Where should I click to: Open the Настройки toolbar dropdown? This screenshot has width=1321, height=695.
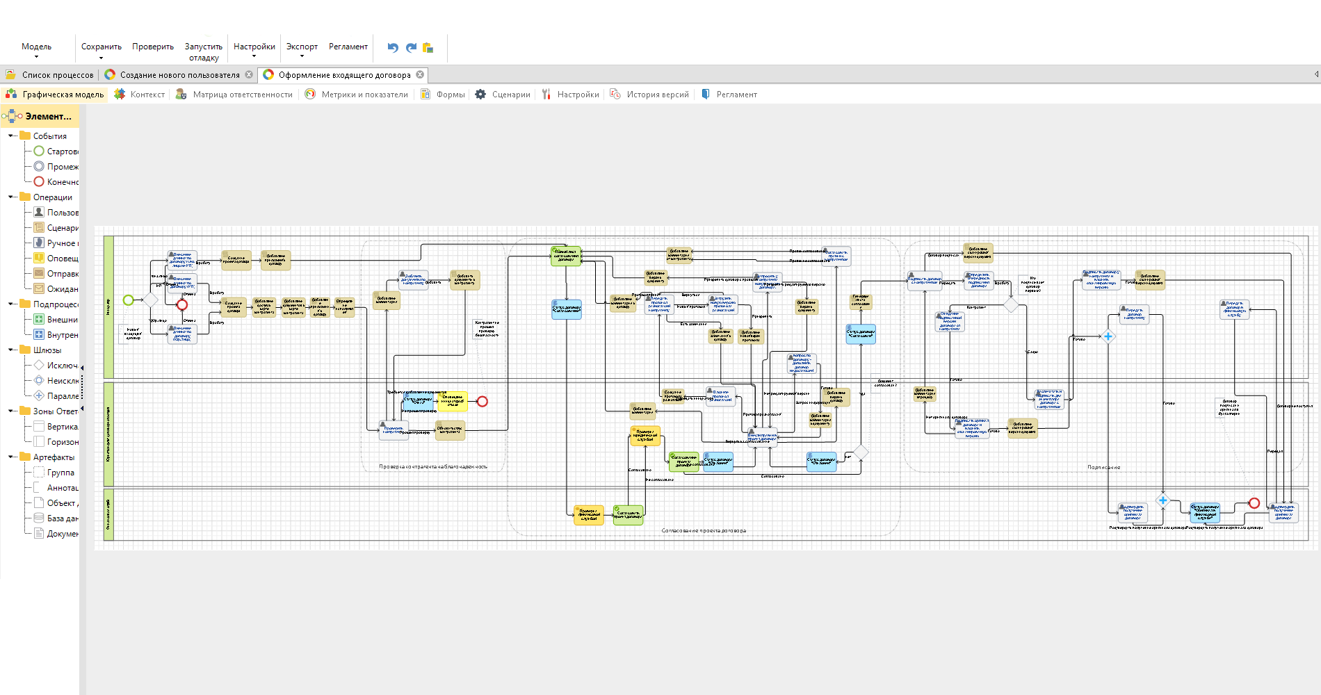pos(254,50)
